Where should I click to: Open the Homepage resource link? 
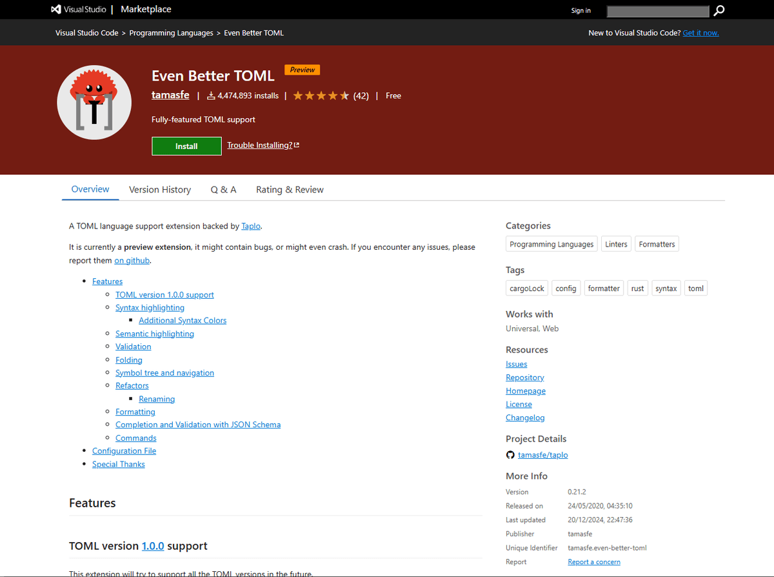point(526,391)
